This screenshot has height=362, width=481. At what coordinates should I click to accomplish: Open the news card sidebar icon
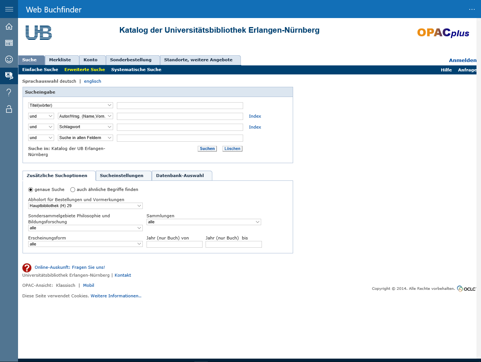[x=9, y=43]
